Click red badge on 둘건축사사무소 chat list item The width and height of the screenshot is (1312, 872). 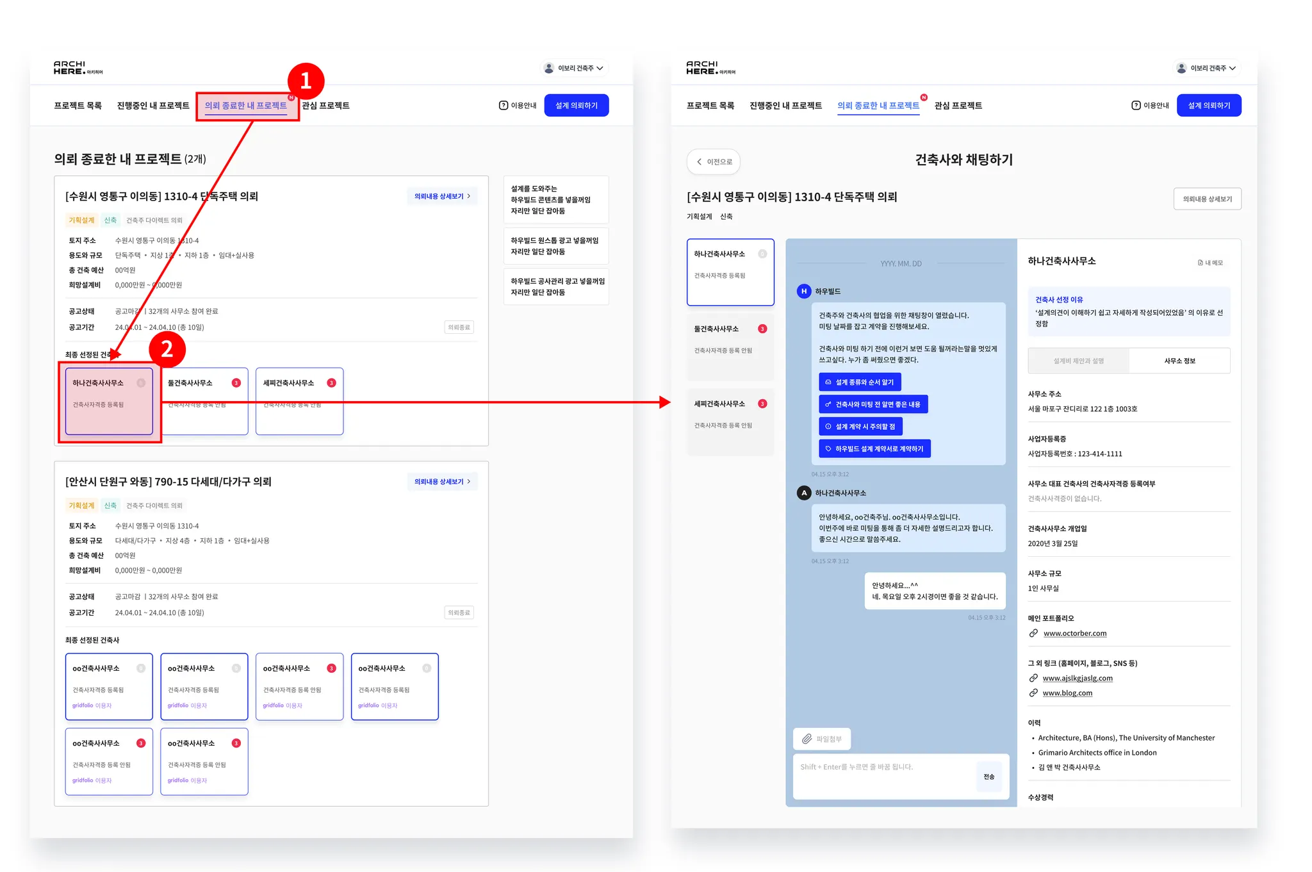[762, 329]
